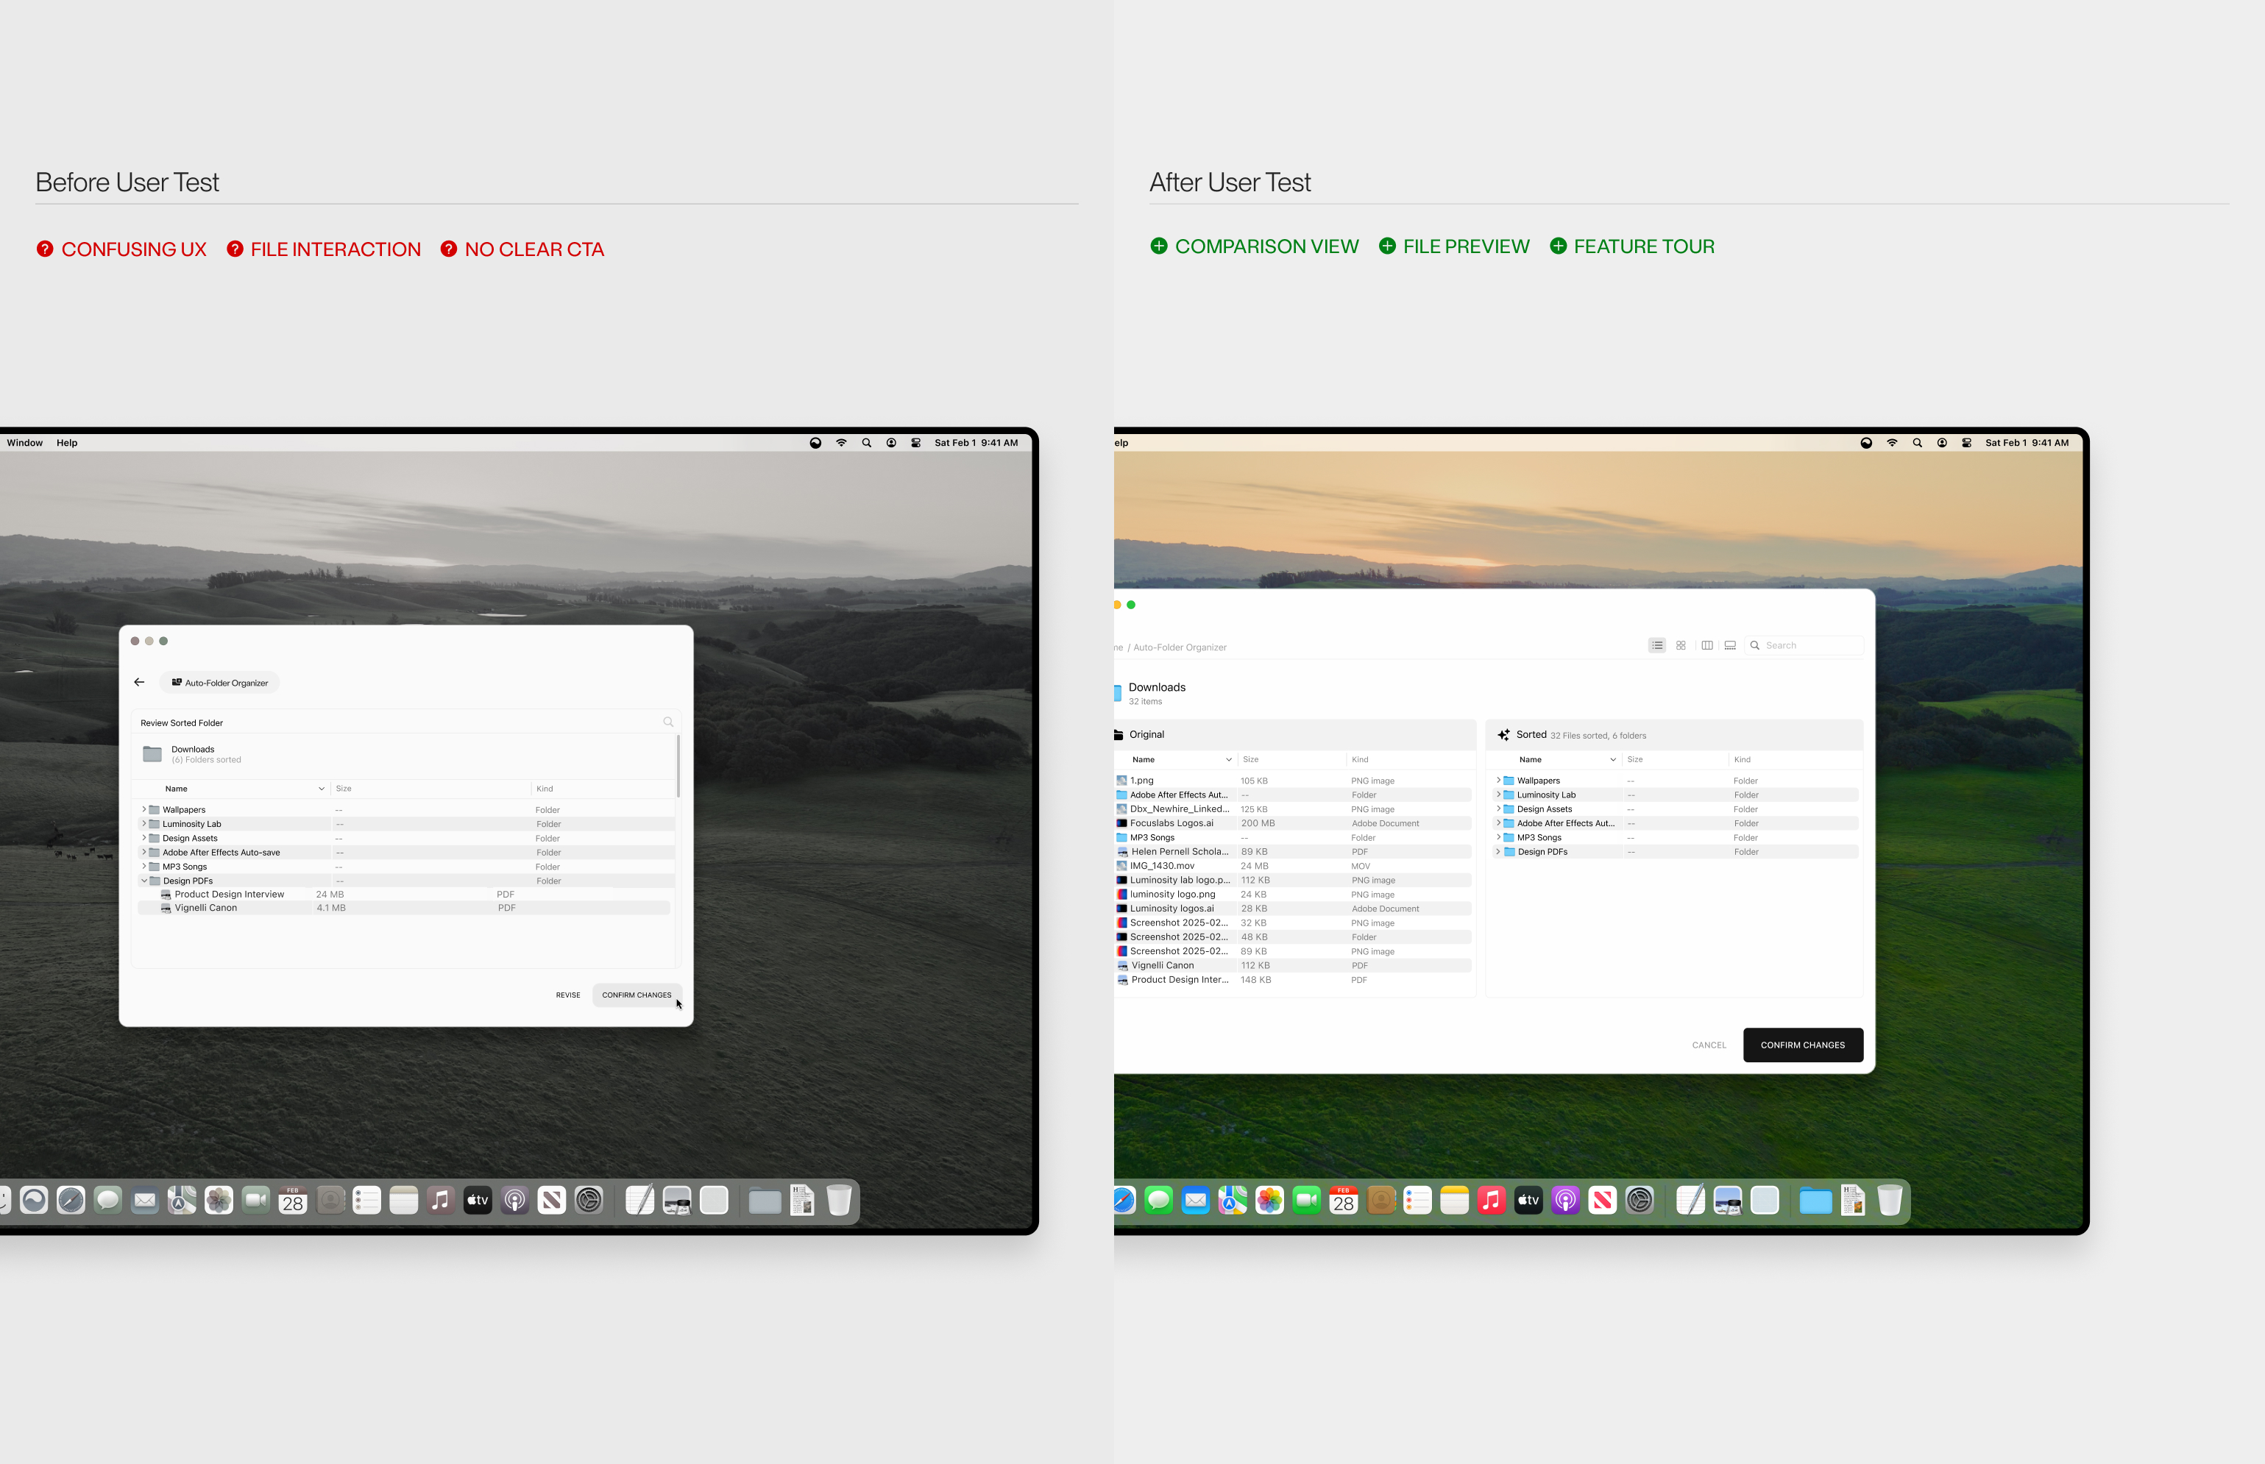Switch After mockup to grid icon view
This screenshot has width=2265, height=1464.
[1681, 645]
